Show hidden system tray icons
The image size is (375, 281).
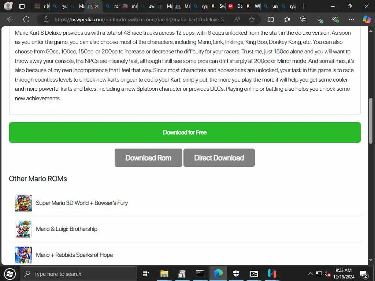[310, 274]
